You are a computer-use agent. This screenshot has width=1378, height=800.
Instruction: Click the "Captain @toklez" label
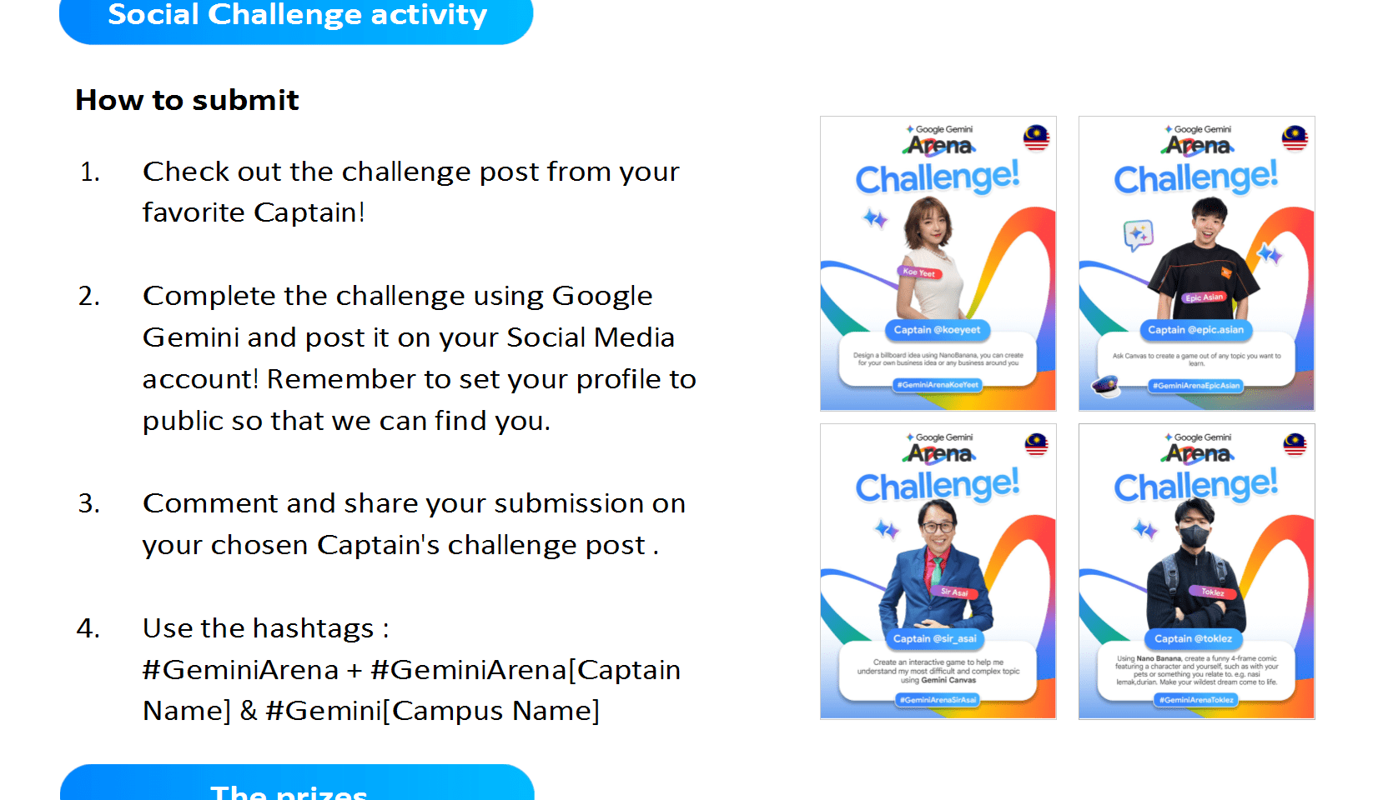tap(1193, 639)
